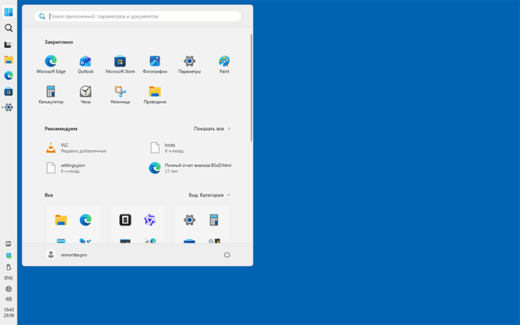Click the volume speaker tray icon
This screenshot has height=325, width=520.
click(9, 299)
